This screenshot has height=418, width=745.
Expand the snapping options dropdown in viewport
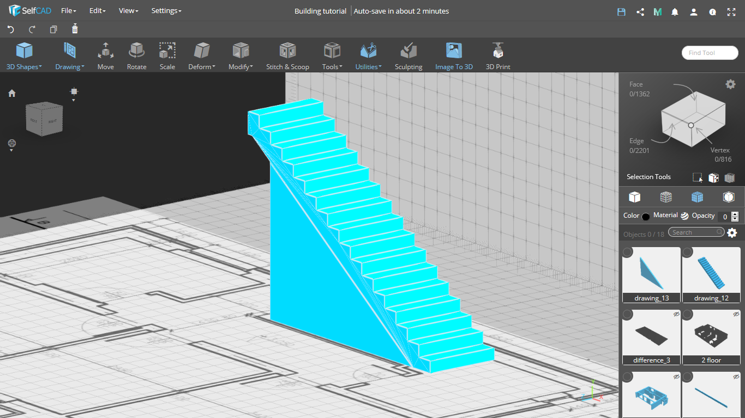point(74,100)
